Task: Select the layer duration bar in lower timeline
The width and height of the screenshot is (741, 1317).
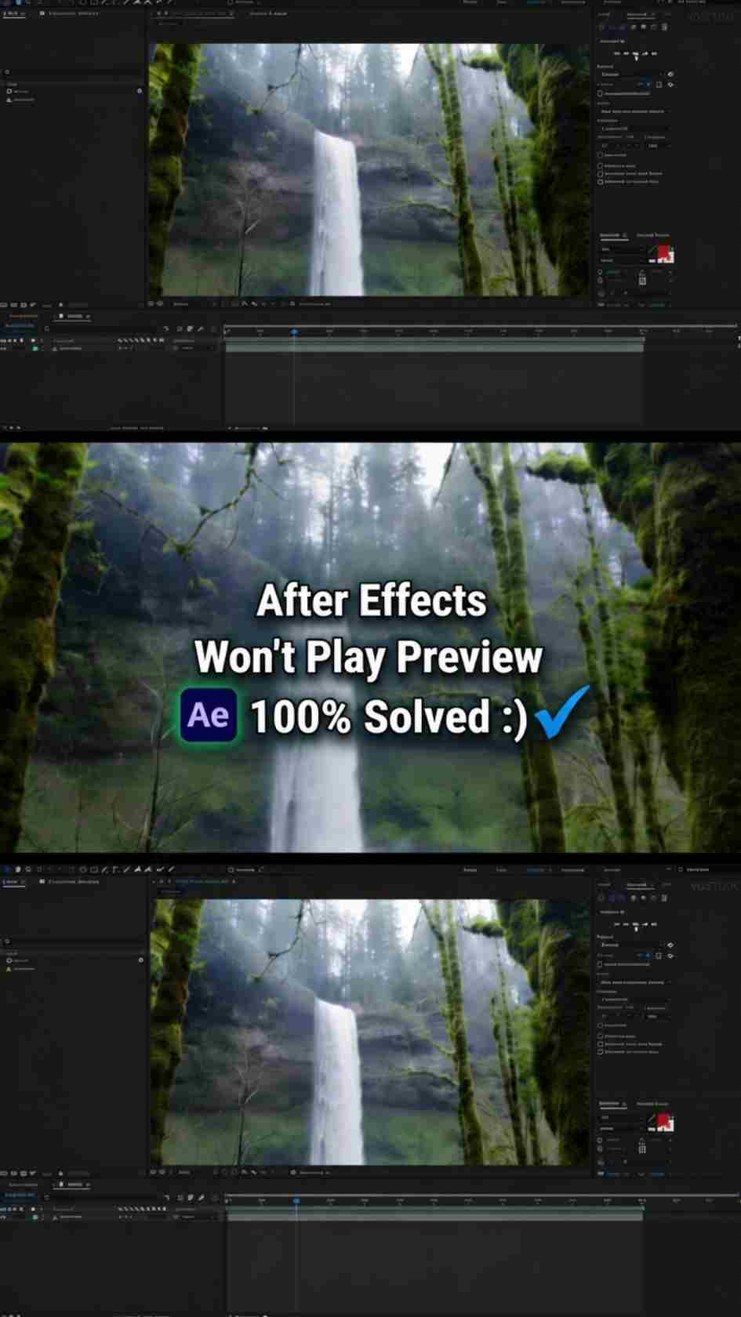Action: click(x=434, y=1216)
